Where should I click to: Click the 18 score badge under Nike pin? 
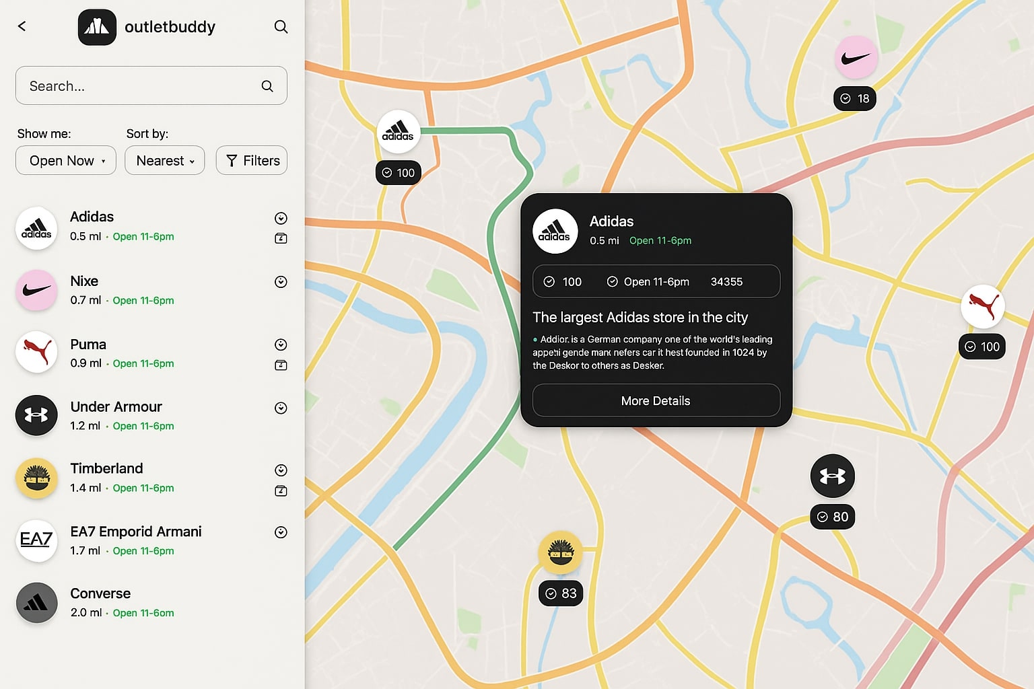855,98
